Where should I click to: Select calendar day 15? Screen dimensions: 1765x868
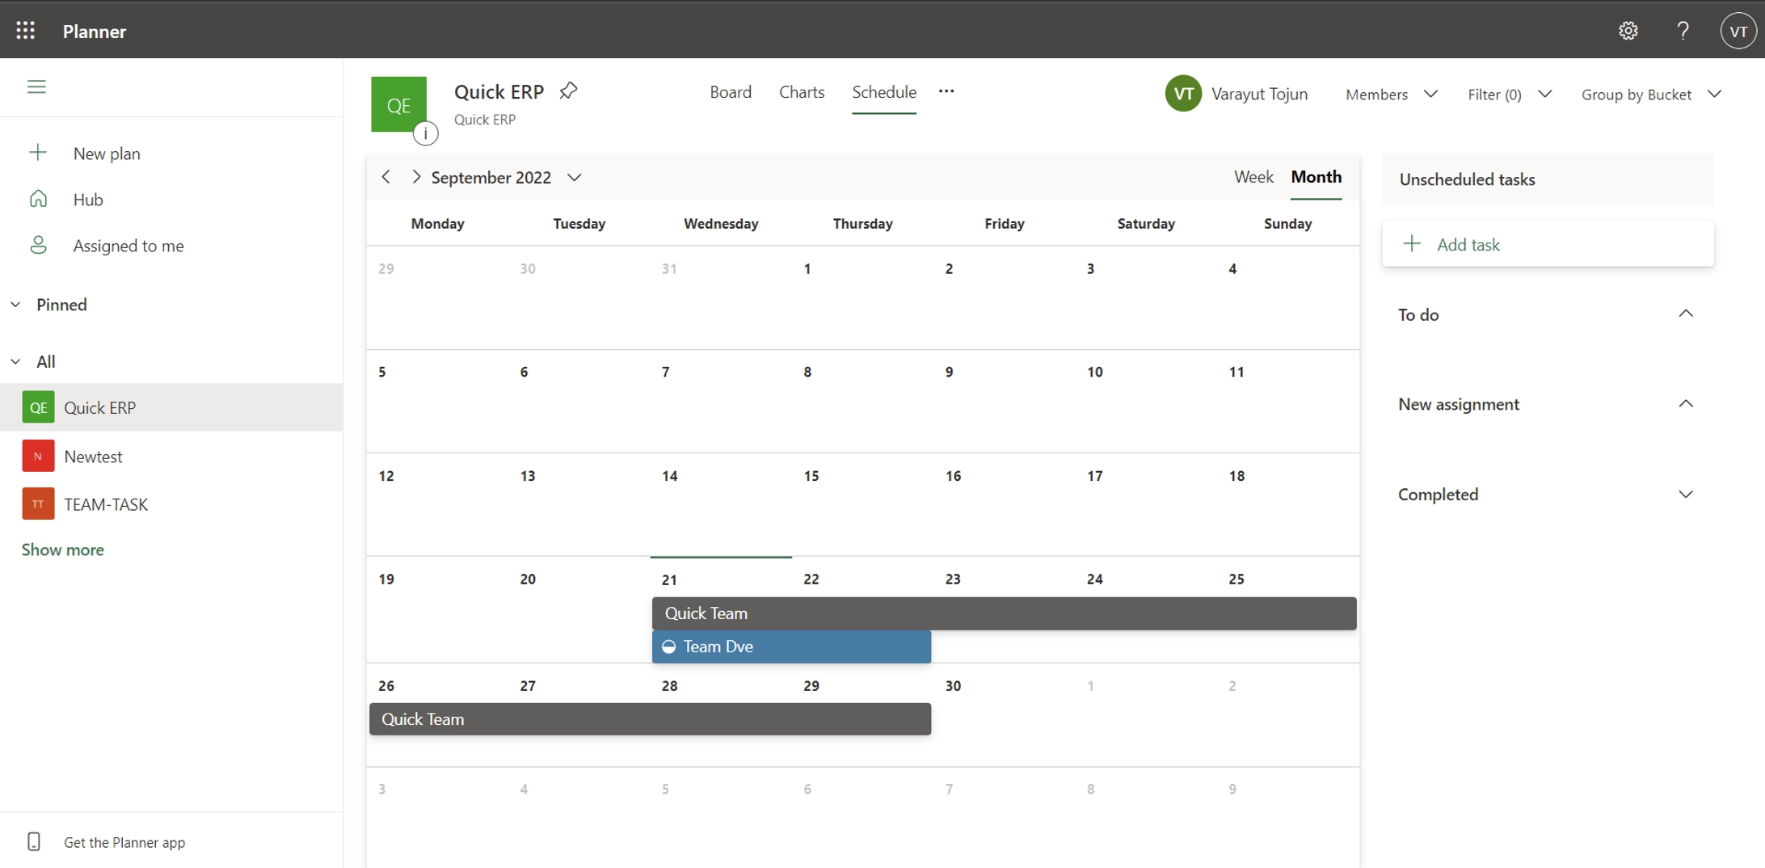click(811, 476)
